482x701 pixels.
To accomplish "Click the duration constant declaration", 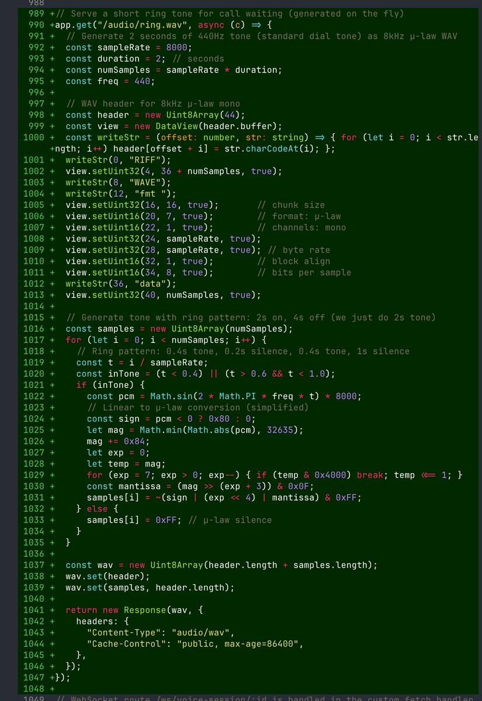I will point(119,59).
